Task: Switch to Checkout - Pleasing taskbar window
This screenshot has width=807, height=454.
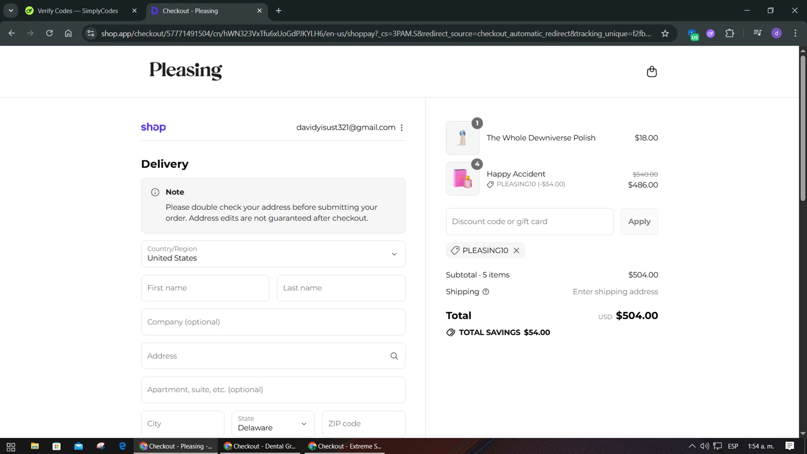Action: pos(176,446)
